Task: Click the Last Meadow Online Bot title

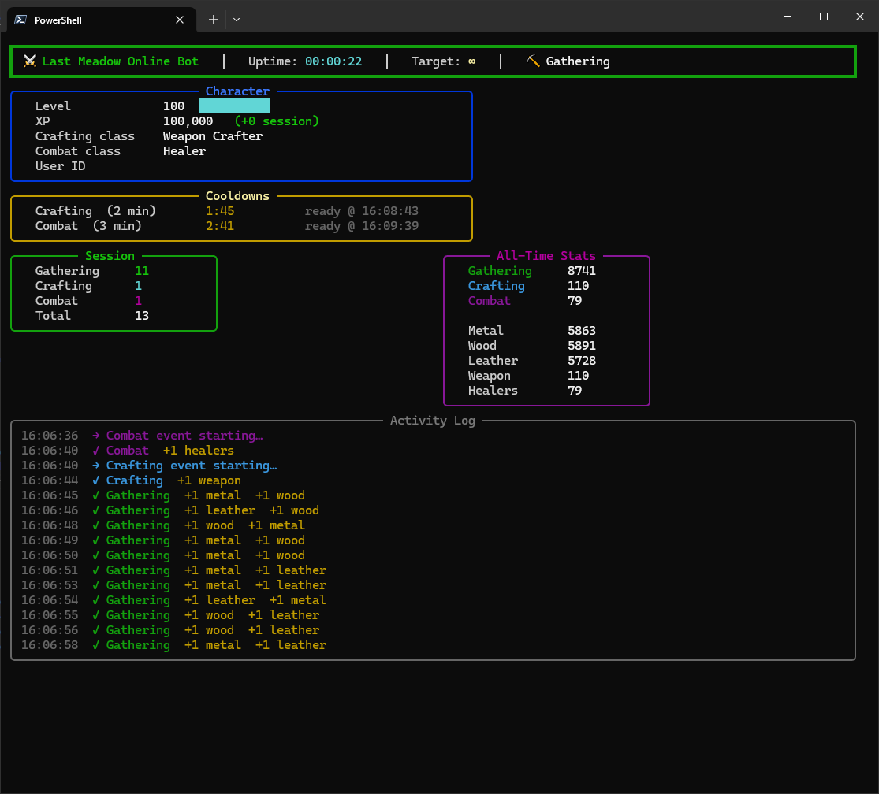Action: click(x=121, y=61)
